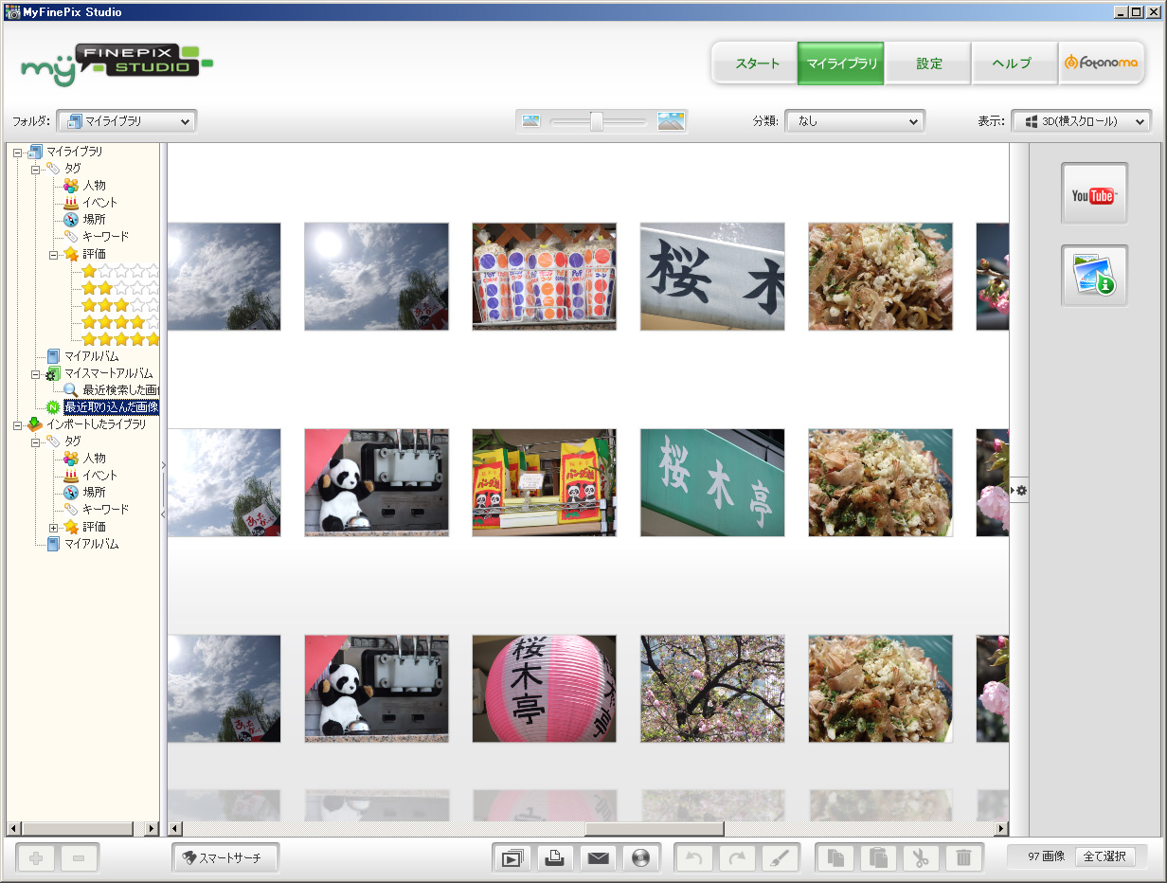
Task: Select the cherry blossom tree thumbnail
Action: [712, 689]
